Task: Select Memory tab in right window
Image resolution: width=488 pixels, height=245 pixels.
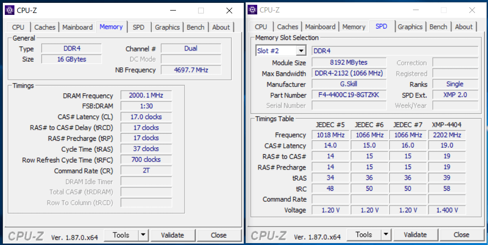Action: (354, 27)
